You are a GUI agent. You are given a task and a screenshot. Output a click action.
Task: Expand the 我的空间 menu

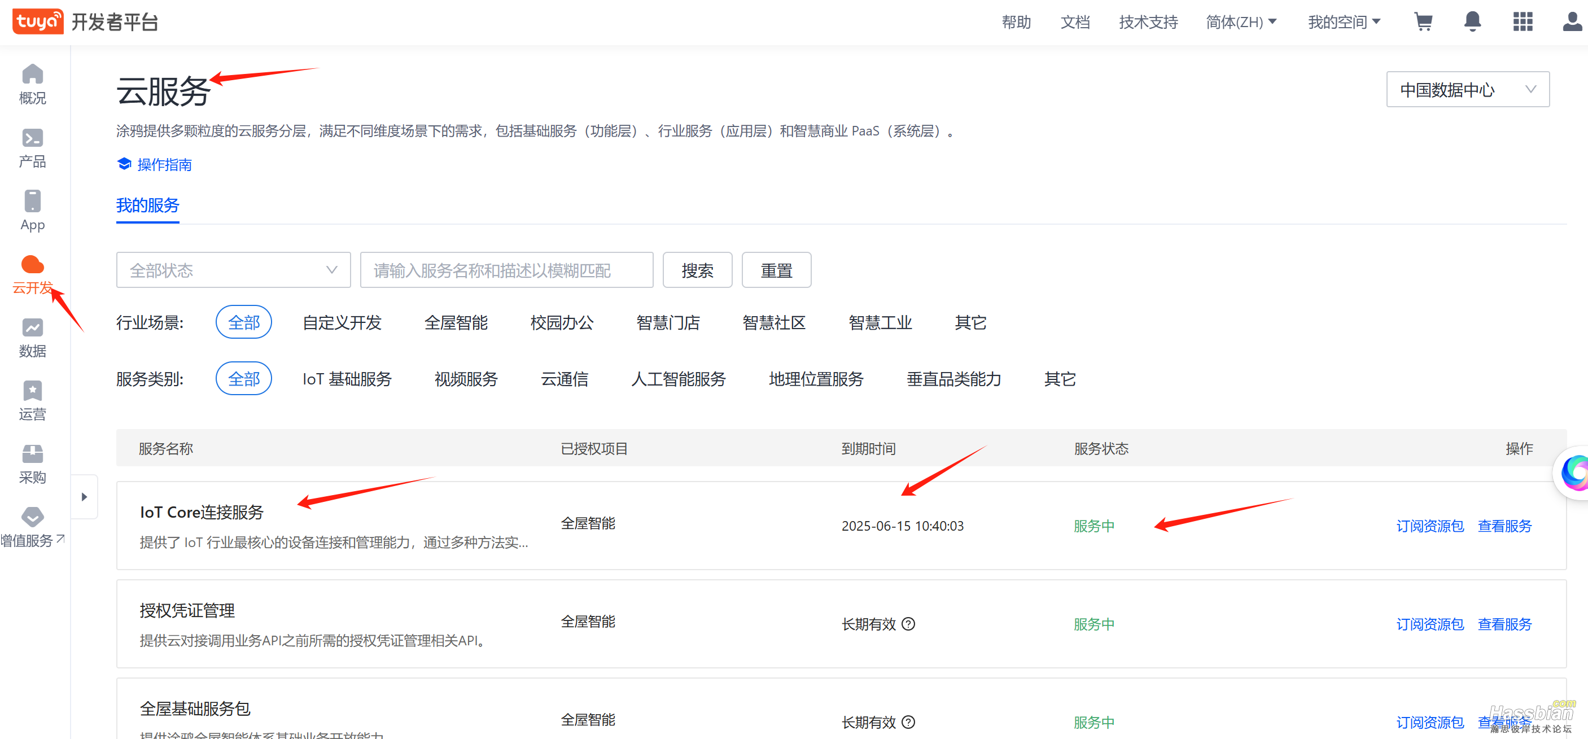tap(1344, 22)
